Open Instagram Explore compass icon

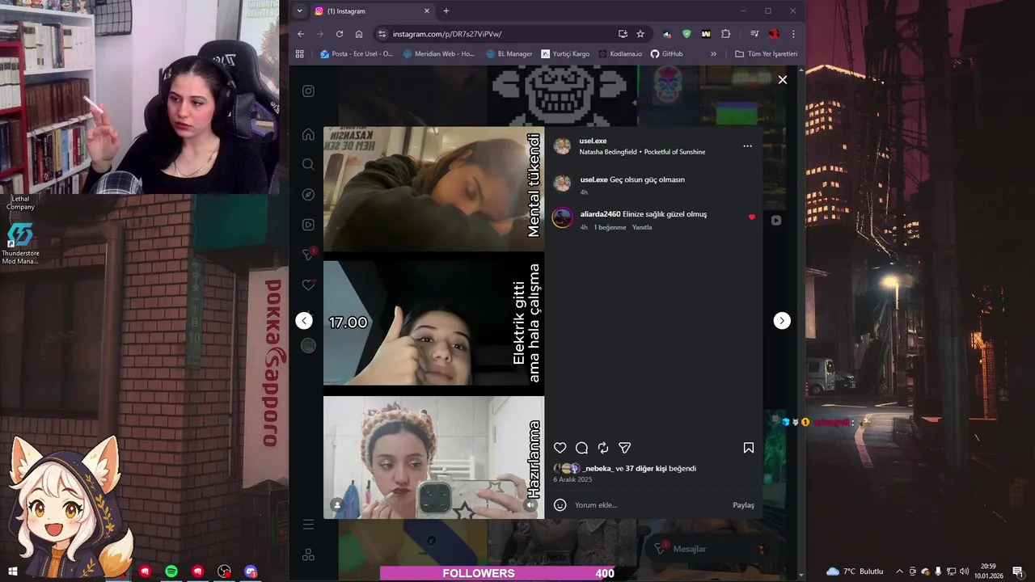(x=308, y=195)
